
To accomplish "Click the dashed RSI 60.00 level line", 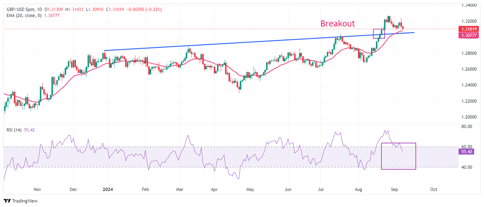I will point(230,147).
